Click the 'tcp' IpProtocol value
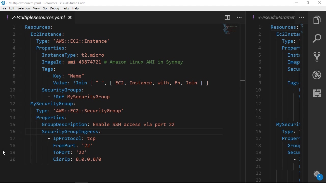Viewport: 326px width, 183px height. click(91, 139)
